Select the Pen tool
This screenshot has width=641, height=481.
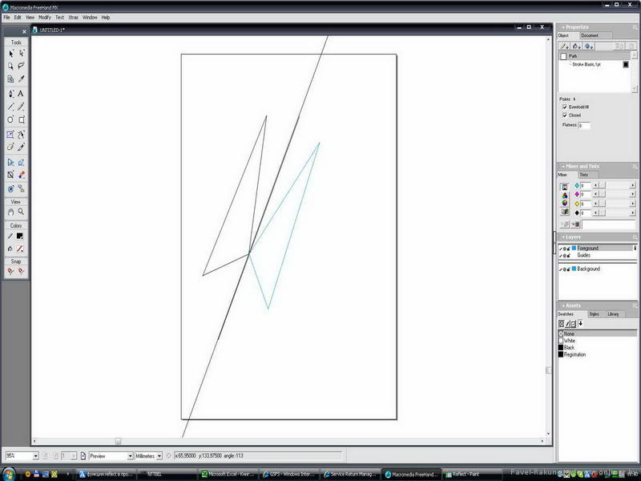tap(10, 94)
